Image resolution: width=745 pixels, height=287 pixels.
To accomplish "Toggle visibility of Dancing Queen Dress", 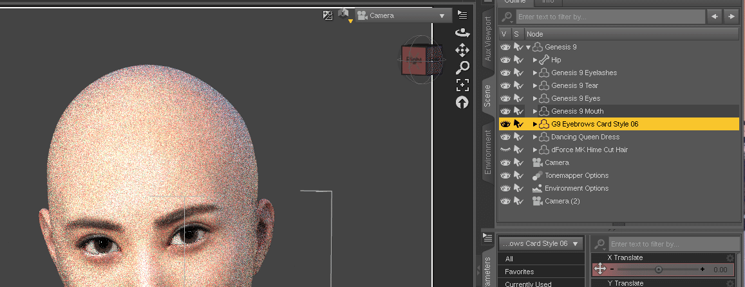I will [505, 137].
